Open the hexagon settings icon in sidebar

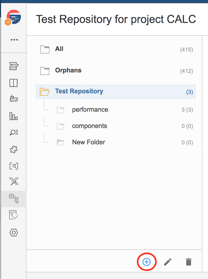pos(14,233)
